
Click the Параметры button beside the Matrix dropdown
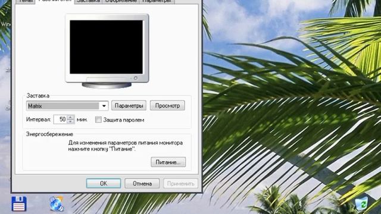[129, 106]
